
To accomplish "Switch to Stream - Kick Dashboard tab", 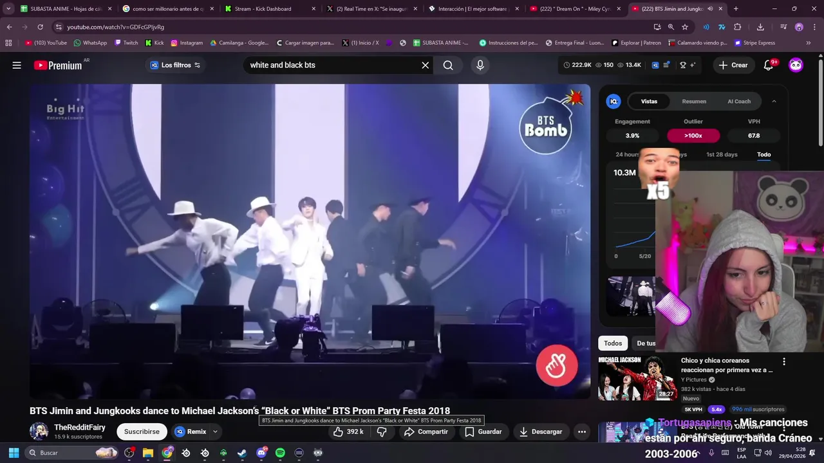I will tap(270, 9).
